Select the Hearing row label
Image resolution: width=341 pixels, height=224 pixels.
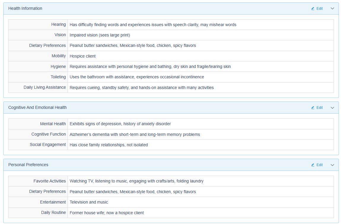tap(58, 25)
